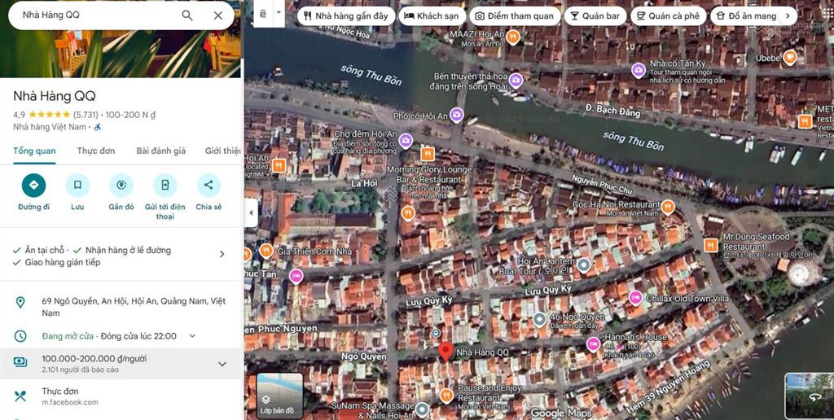834x420 pixels.
Task: Open the Giới thiệu tab
Action: pos(223,151)
